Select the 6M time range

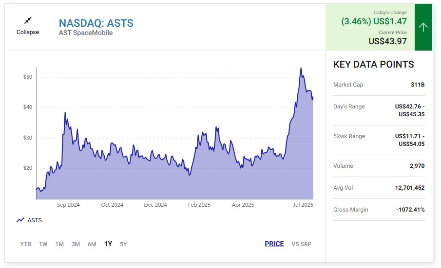coord(92,244)
